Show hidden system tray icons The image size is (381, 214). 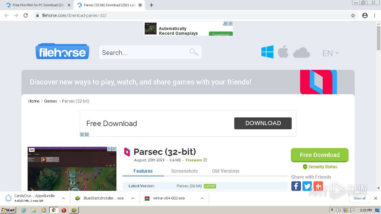coord(332,210)
